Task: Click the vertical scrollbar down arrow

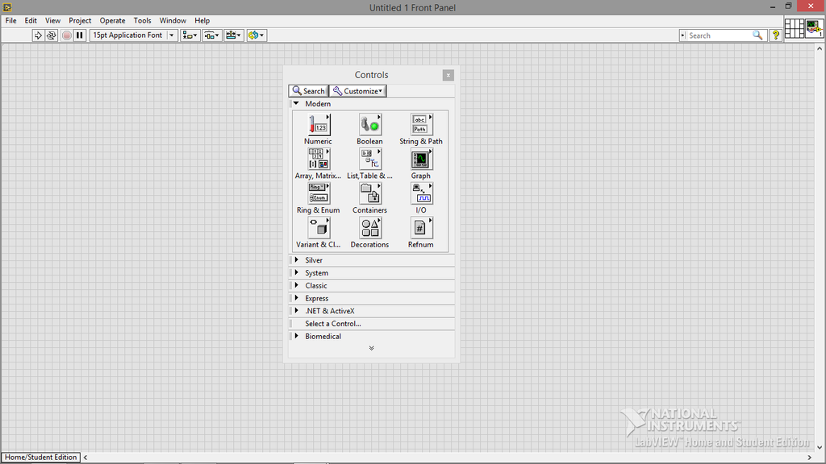Action: (x=820, y=448)
